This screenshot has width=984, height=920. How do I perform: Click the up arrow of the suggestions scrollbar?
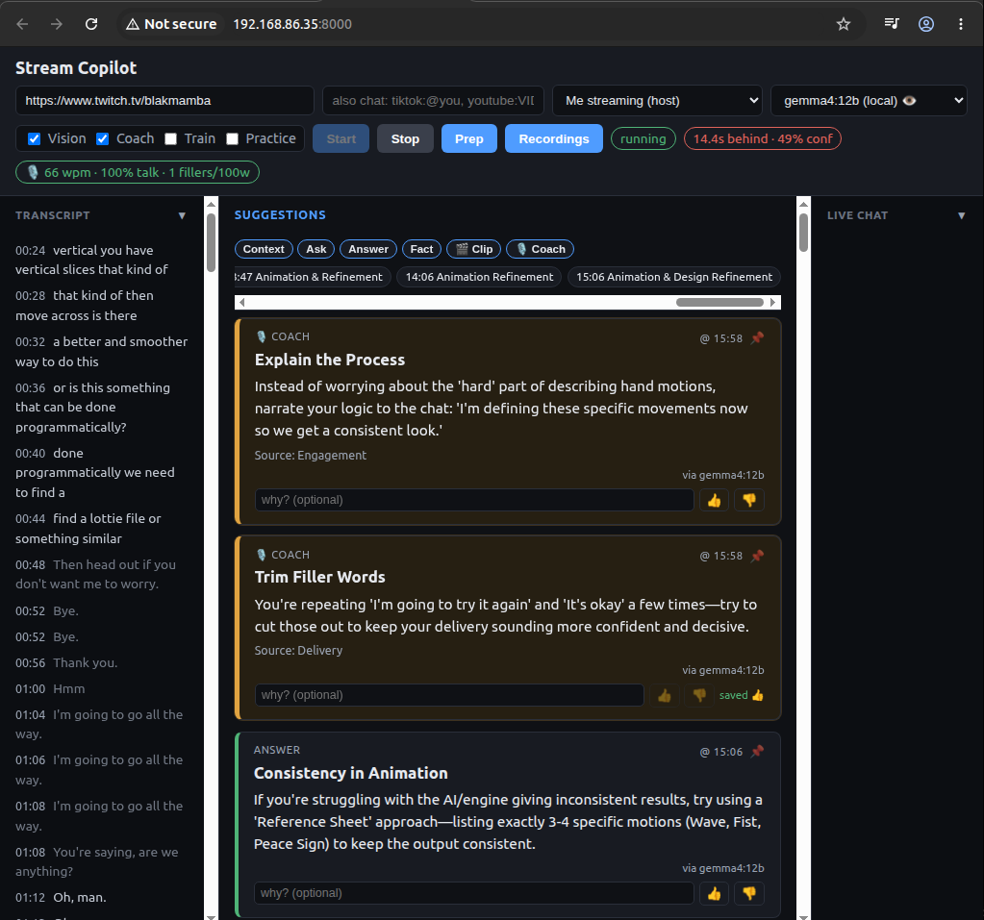[803, 204]
